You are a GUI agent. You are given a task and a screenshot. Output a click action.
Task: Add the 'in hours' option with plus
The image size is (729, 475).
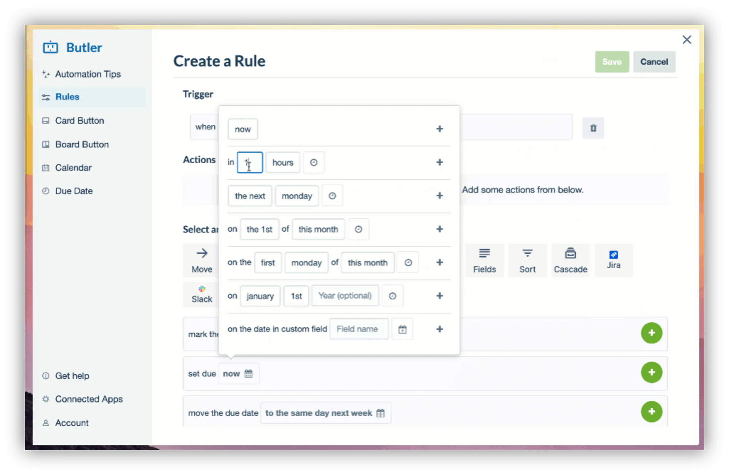(x=440, y=162)
